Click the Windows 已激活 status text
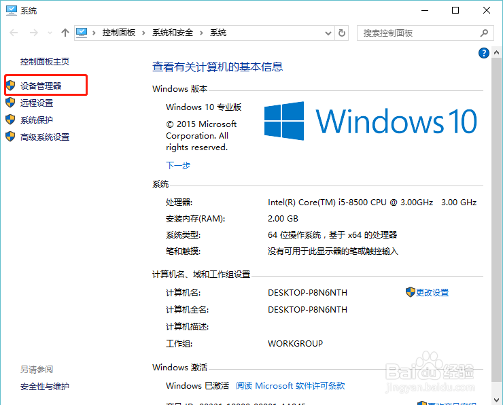This screenshot has width=503, height=405. pyautogui.click(x=198, y=385)
